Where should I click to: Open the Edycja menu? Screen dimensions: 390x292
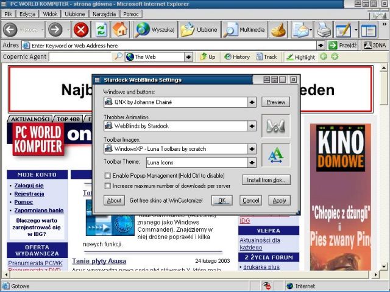point(27,14)
